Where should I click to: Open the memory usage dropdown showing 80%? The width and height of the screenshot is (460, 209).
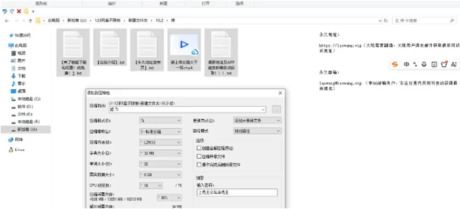(x=170, y=198)
